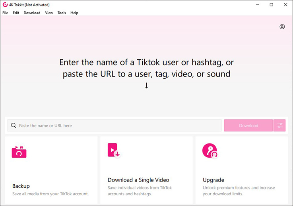Image resolution: width=293 pixels, height=206 pixels.
Task: Click the Download a Single Video icon
Action: [114, 151]
